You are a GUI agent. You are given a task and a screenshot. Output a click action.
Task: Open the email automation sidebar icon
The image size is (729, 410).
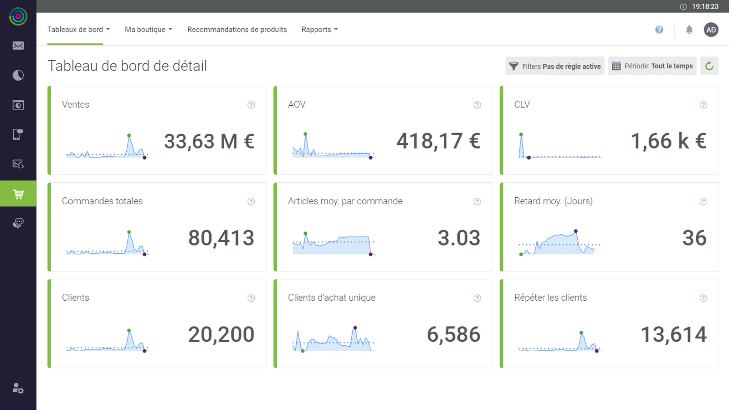(x=18, y=164)
